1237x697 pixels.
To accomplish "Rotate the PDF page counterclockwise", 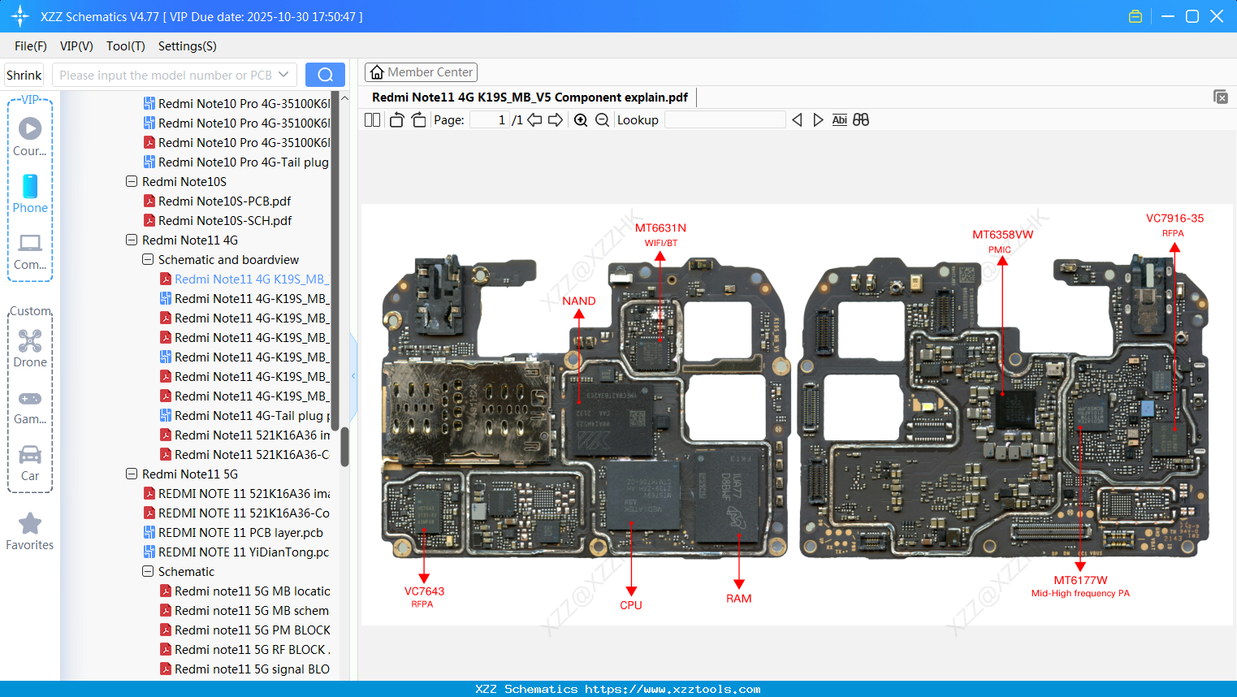I will [396, 119].
